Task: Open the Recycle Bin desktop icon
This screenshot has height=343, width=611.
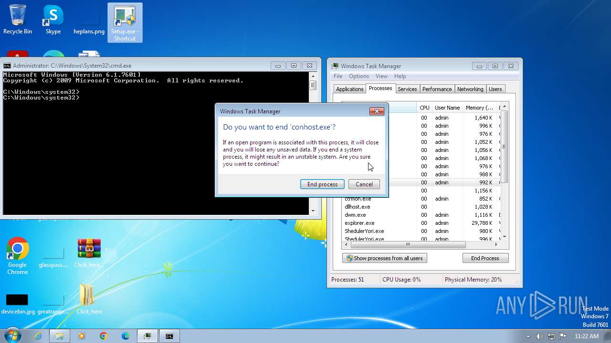Action: 18,20
